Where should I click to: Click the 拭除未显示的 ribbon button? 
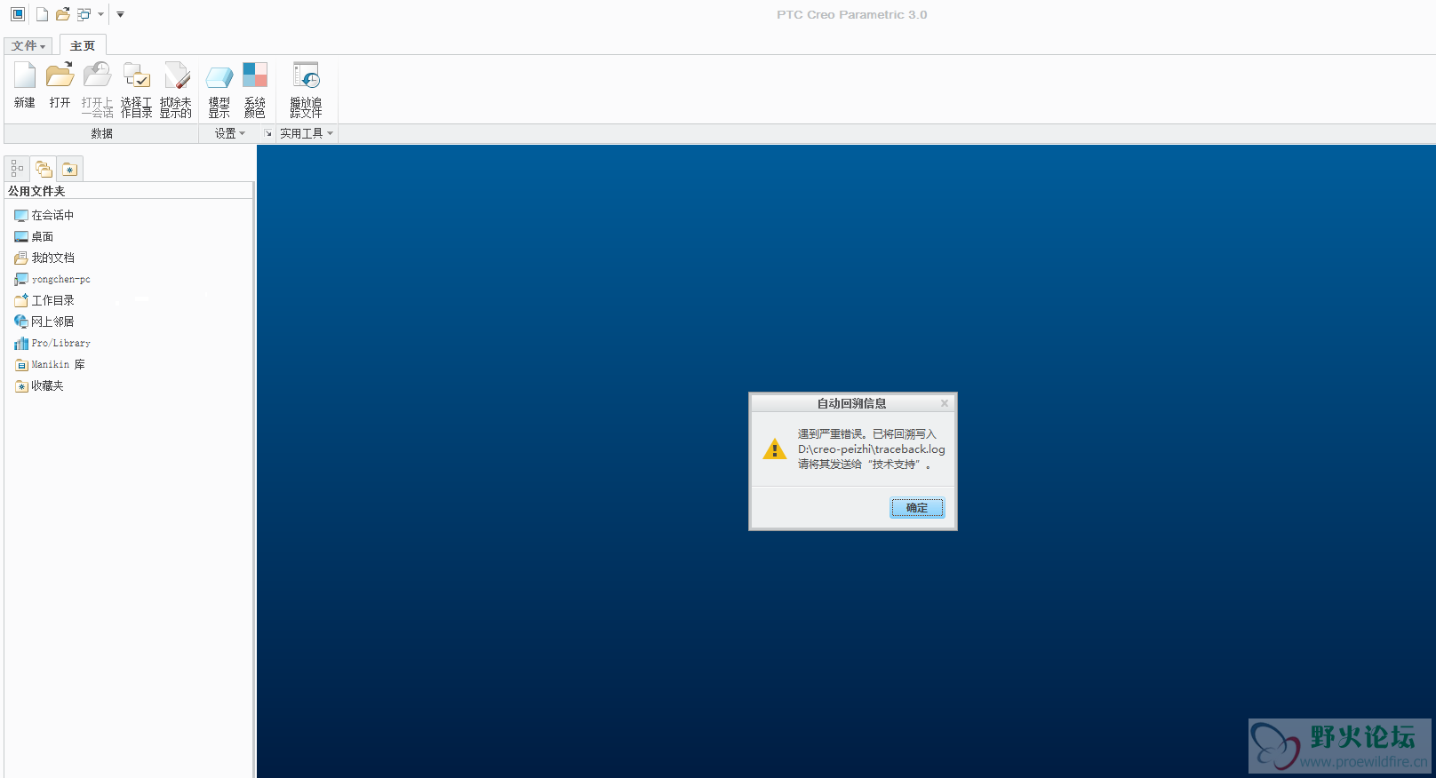click(x=176, y=89)
